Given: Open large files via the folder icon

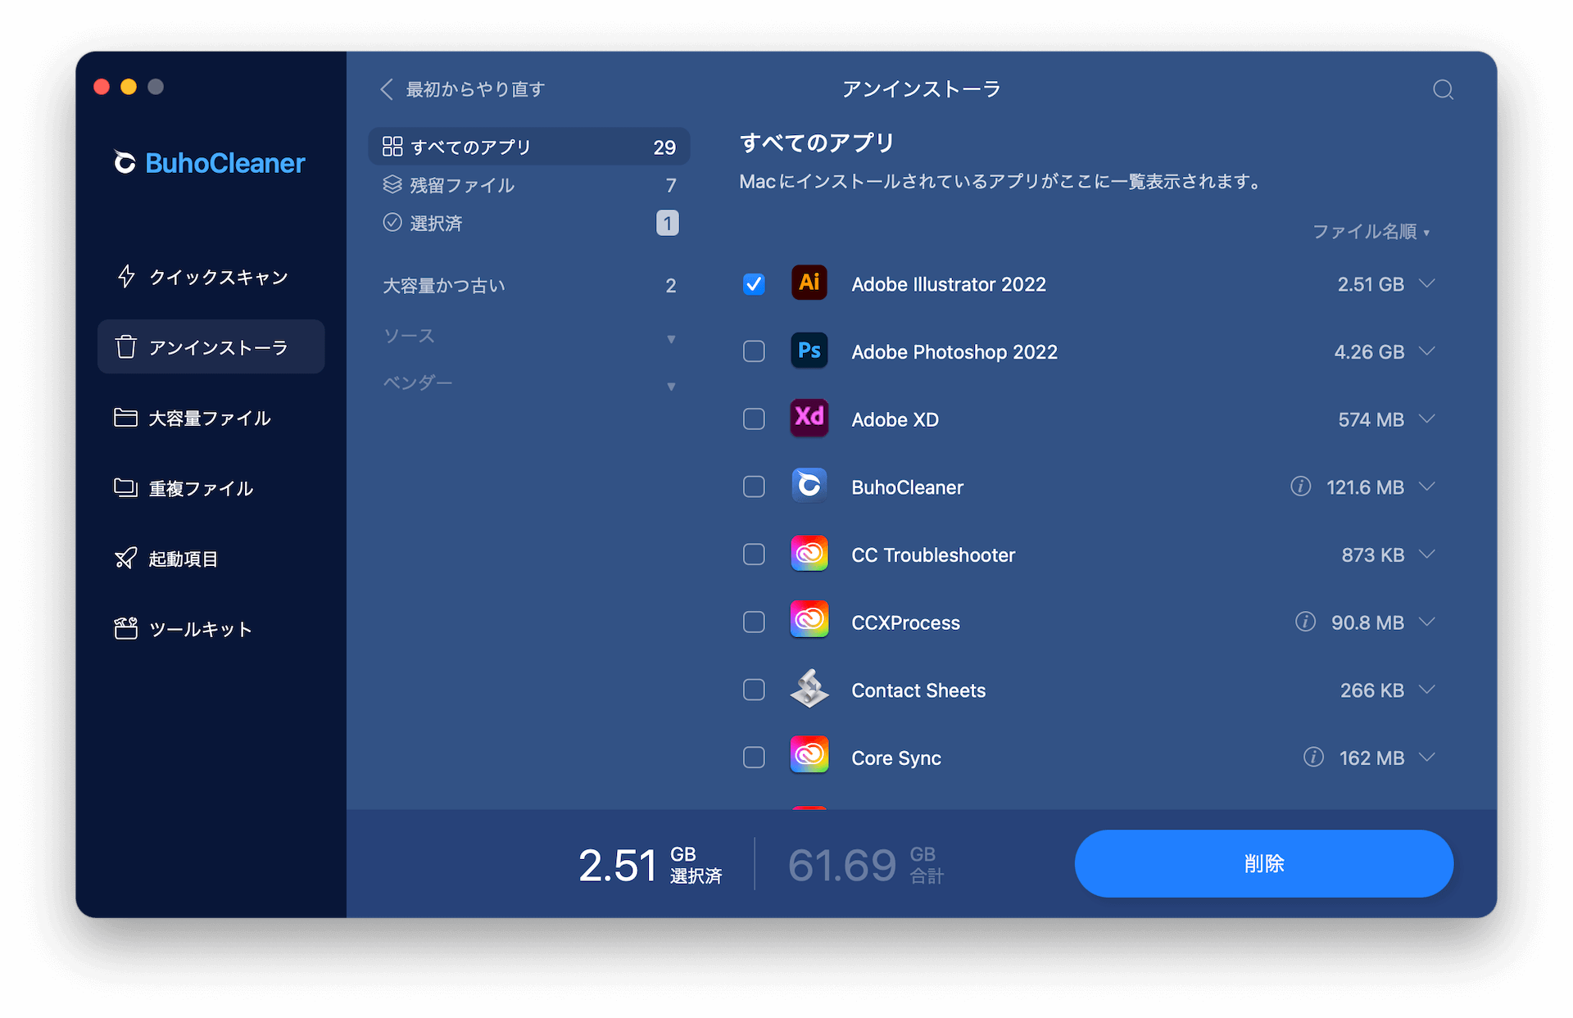Looking at the screenshot, I should [127, 418].
